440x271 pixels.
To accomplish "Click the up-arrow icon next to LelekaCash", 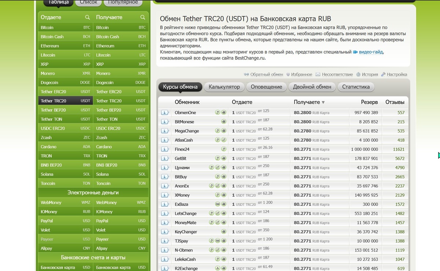I will tap(217, 259).
